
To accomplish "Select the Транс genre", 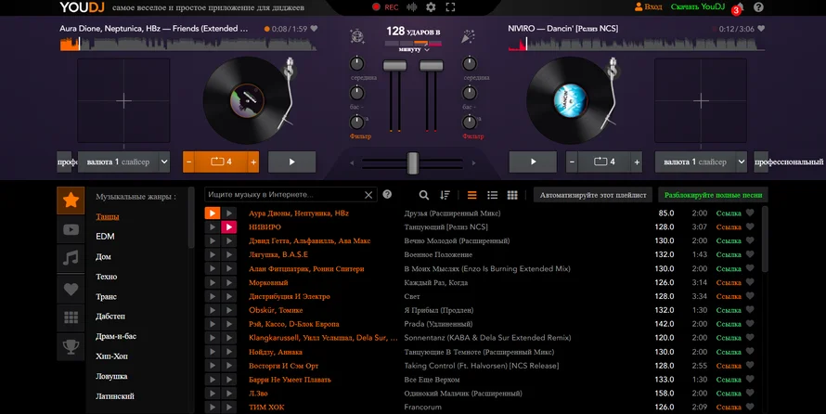I will (106, 296).
